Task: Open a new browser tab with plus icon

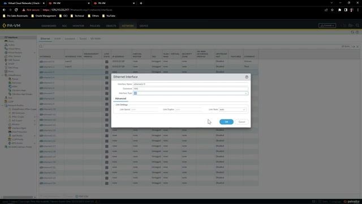Action: click(x=141, y=3)
